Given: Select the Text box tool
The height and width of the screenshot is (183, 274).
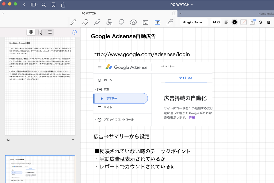Looking at the screenshot, I should (158, 22).
